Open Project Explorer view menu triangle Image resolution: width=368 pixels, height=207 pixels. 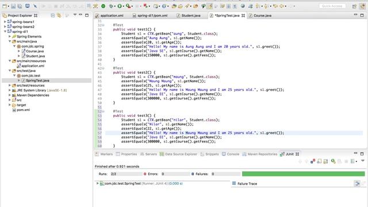(75, 15)
